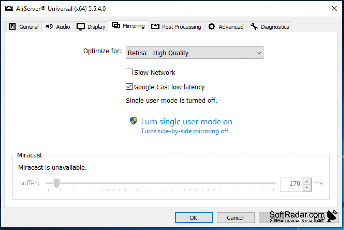Click the Miracast Buffer slider handle
Screen dimensions: 344x230
pos(57,183)
